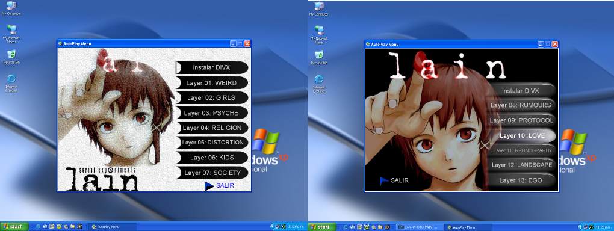614x231 pixels.
Task: Click the first quick launch icon on the left taskbar
Action: tap(38, 226)
